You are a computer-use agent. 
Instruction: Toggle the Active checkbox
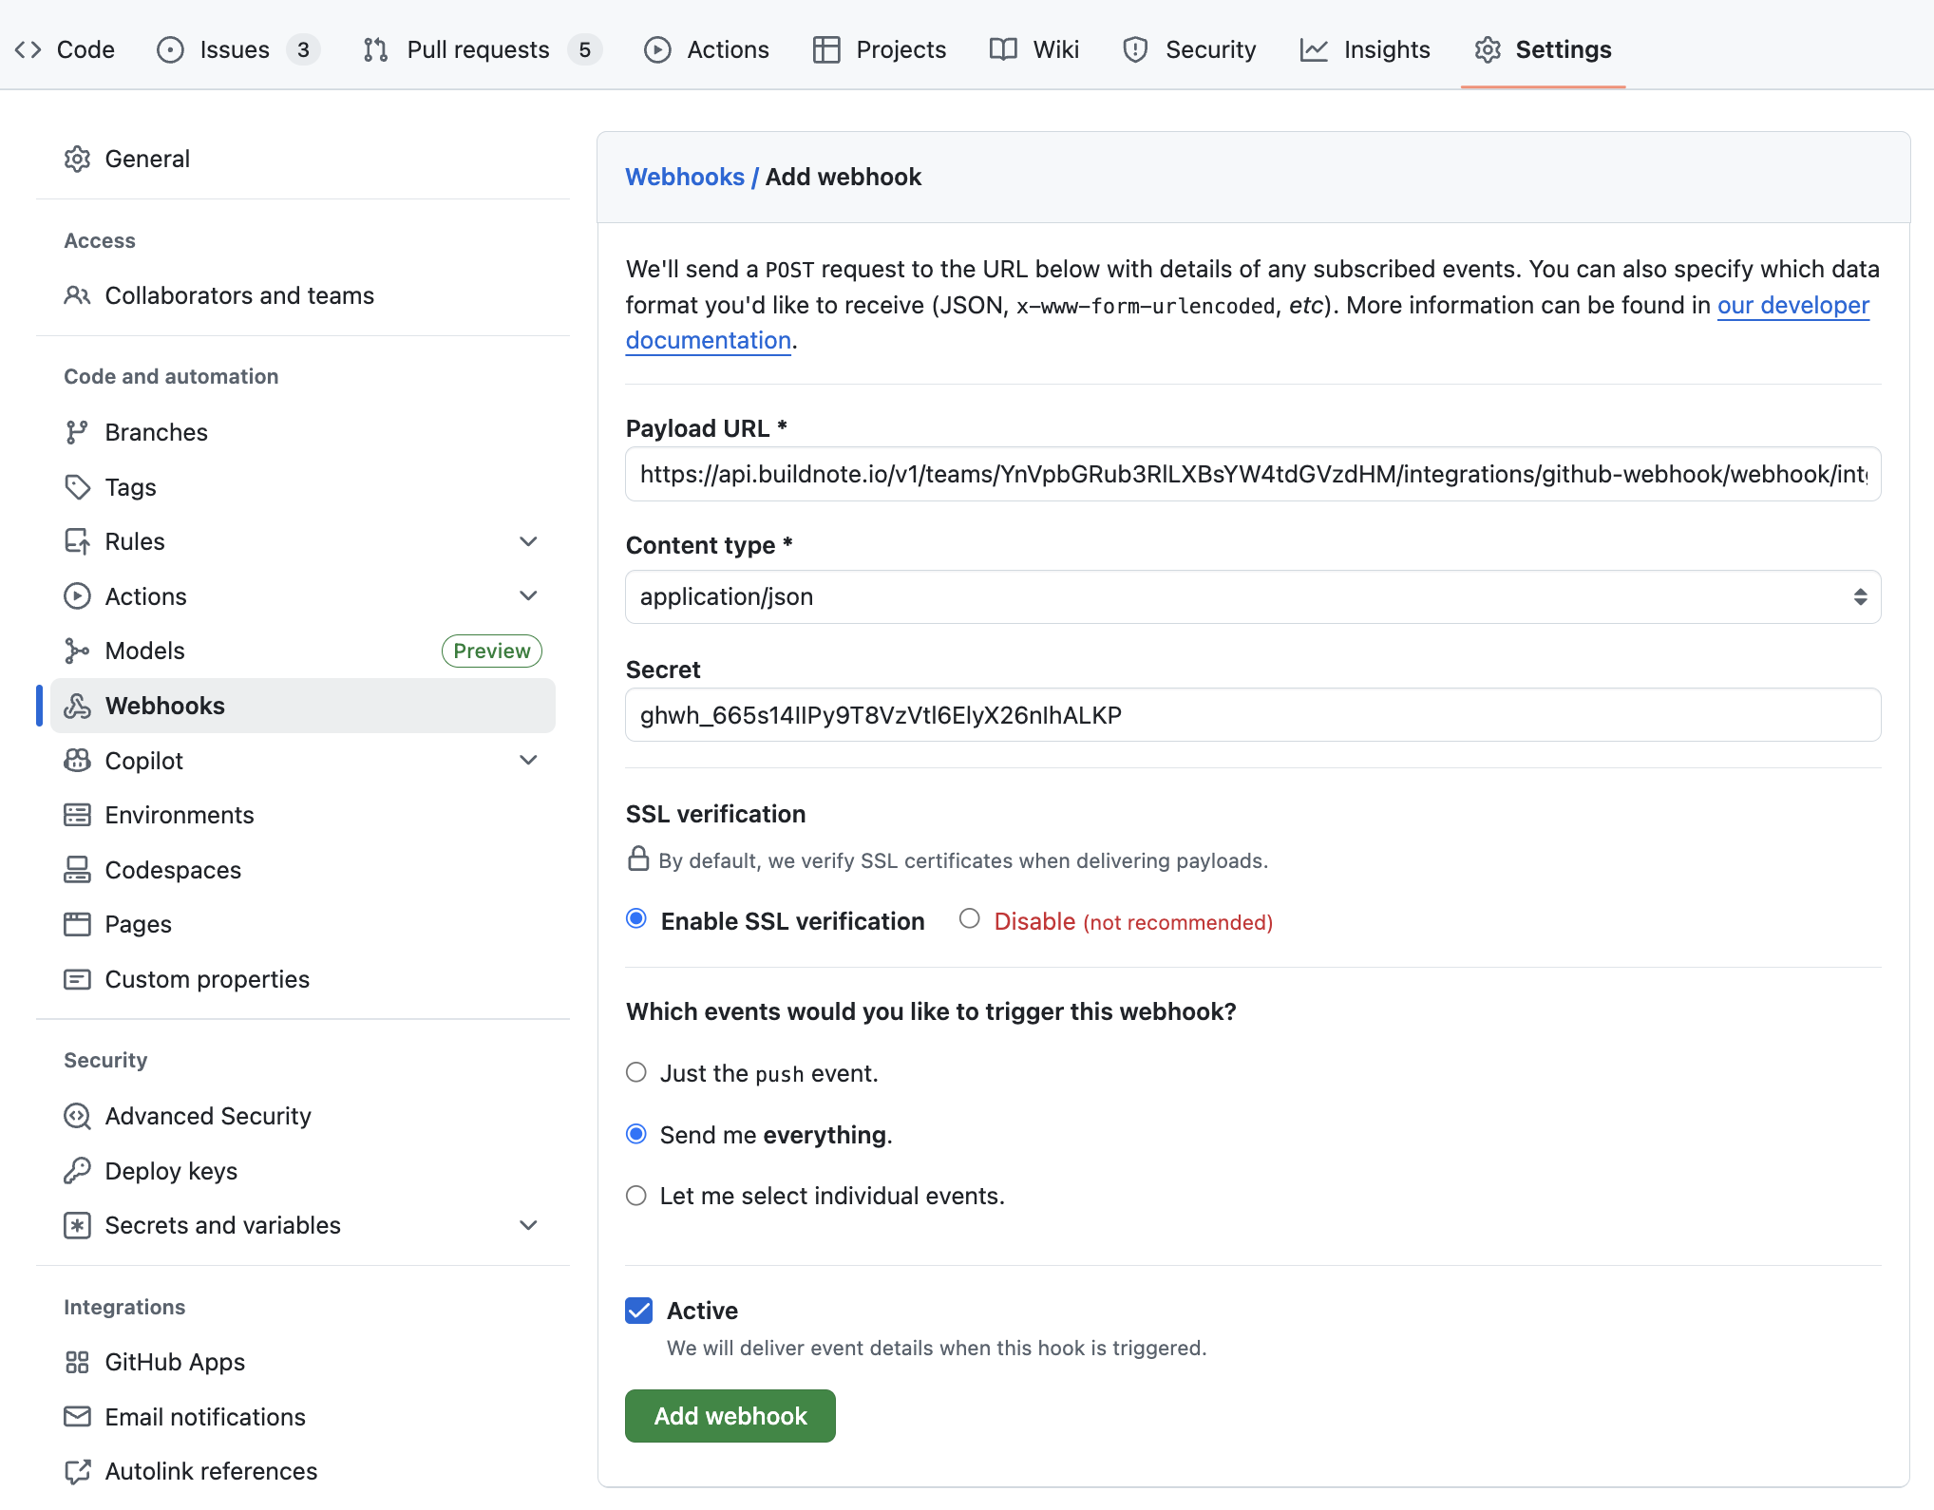click(639, 1311)
